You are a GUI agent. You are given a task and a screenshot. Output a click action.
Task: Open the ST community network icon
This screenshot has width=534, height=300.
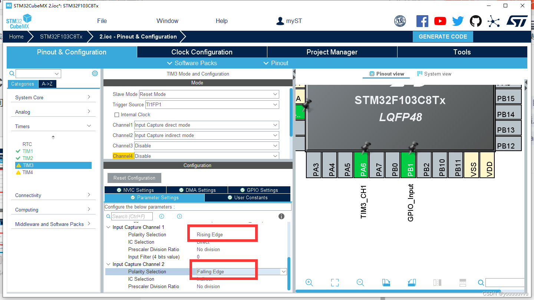coord(494,21)
